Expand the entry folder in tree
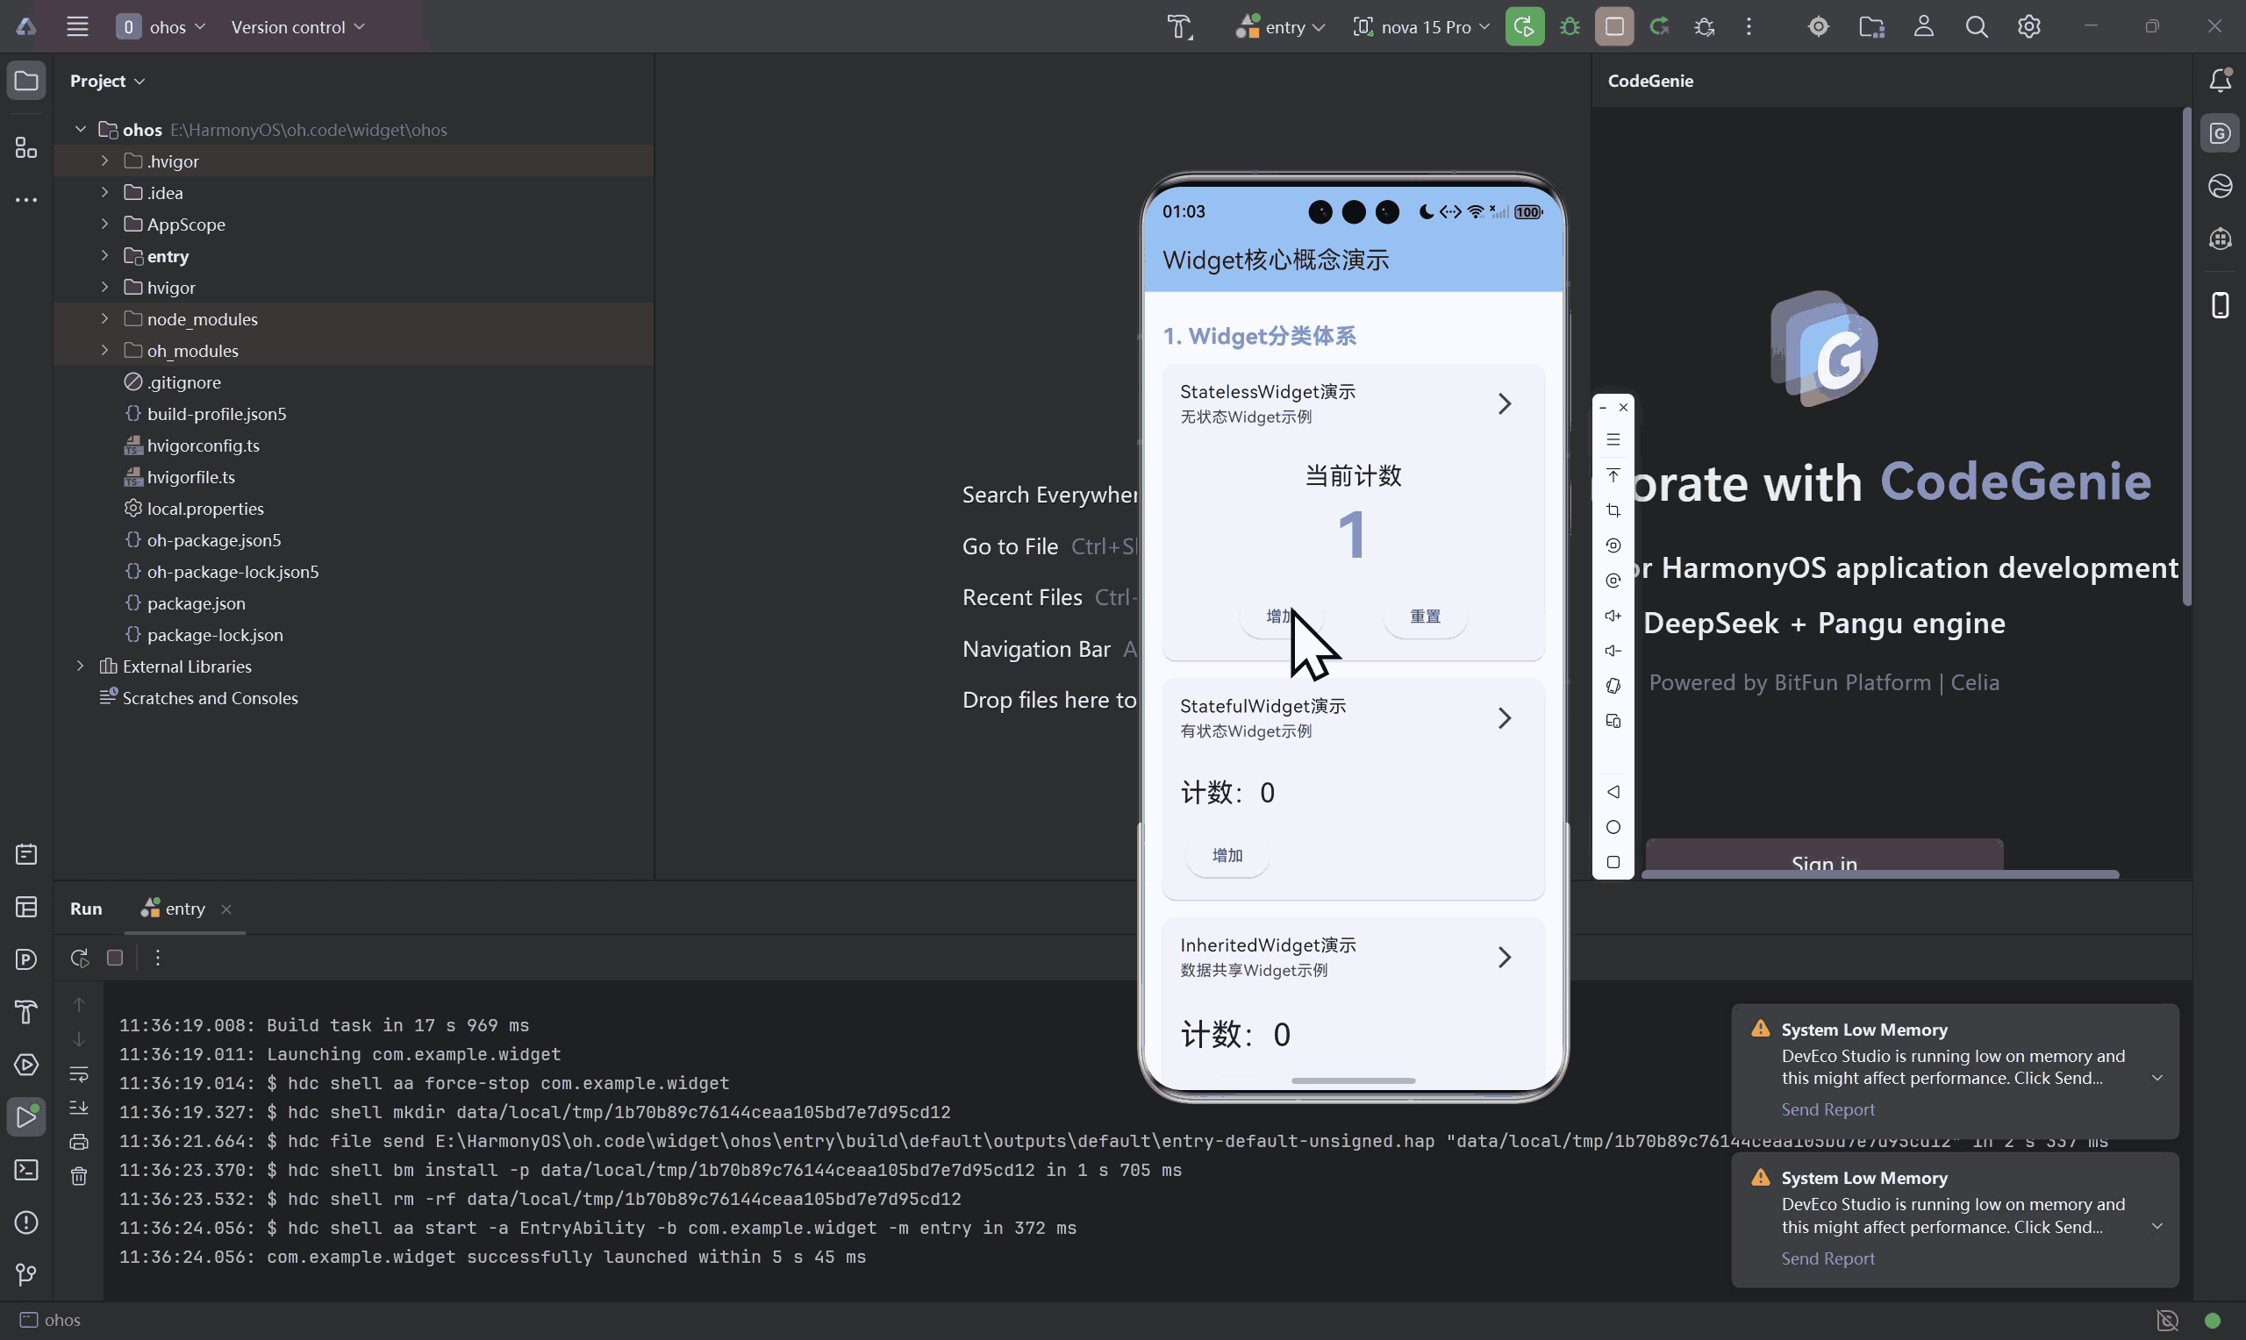The width and height of the screenshot is (2246, 1340). point(104,256)
